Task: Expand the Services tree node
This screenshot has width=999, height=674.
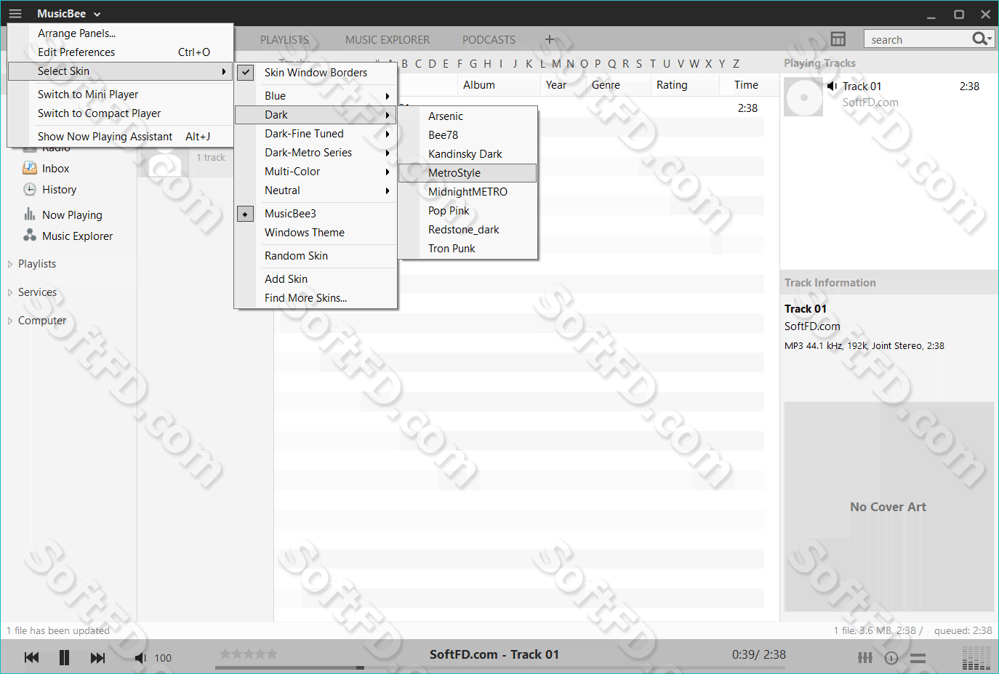Action: click(10, 292)
